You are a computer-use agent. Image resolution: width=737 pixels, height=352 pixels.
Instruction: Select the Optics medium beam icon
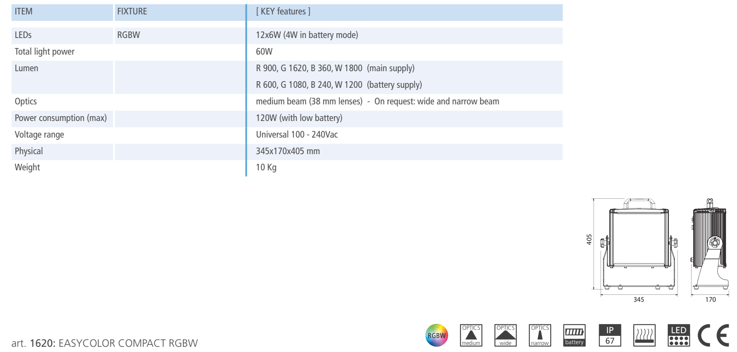click(x=471, y=335)
